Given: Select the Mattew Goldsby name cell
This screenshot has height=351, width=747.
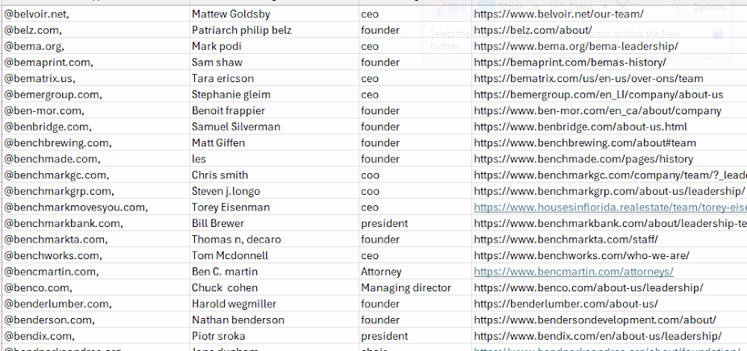Looking at the screenshot, I should point(273,14).
